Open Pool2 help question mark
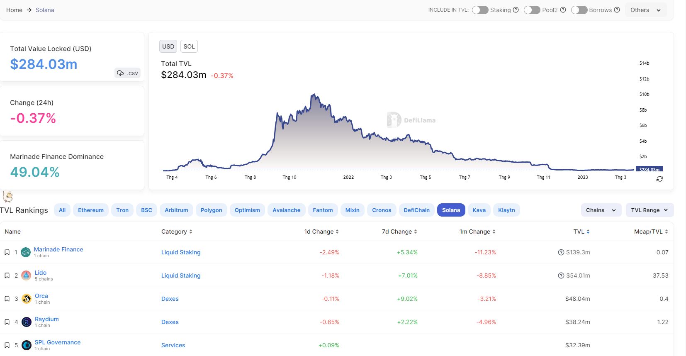686x356 pixels. [x=563, y=10]
